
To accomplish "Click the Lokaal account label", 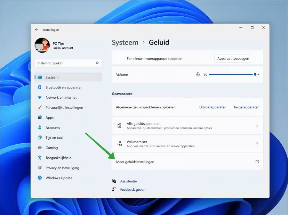I will click(x=63, y=48).
